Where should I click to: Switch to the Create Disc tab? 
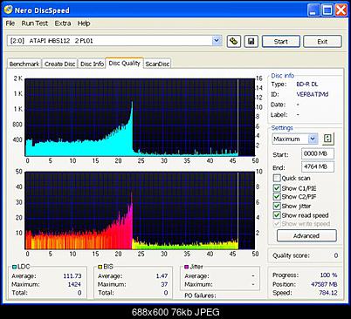[x=60, y=64]
